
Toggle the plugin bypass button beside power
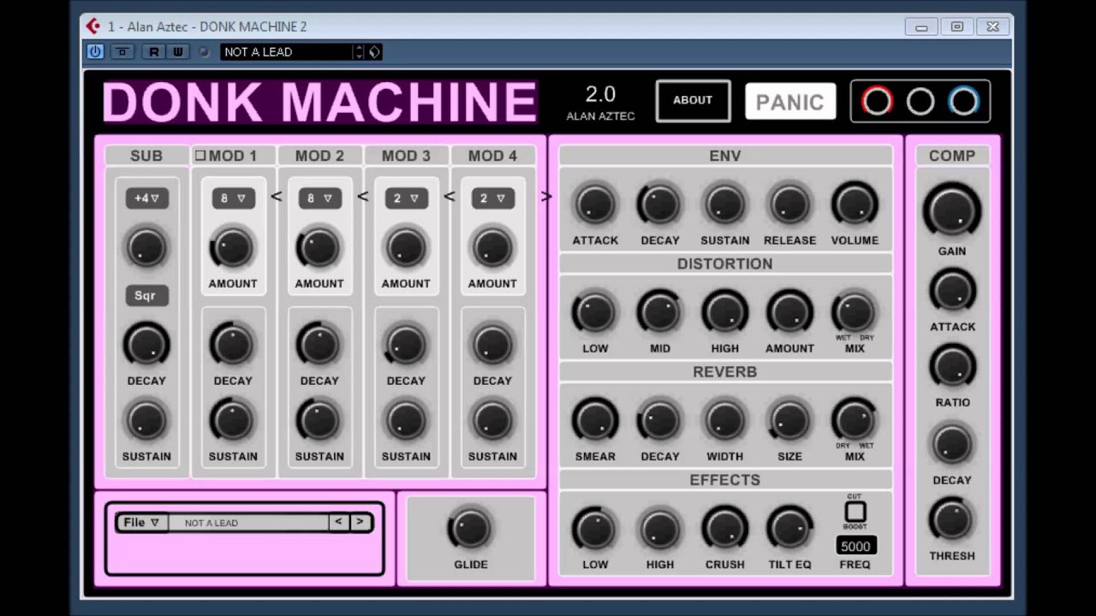(x=122, y=51)
